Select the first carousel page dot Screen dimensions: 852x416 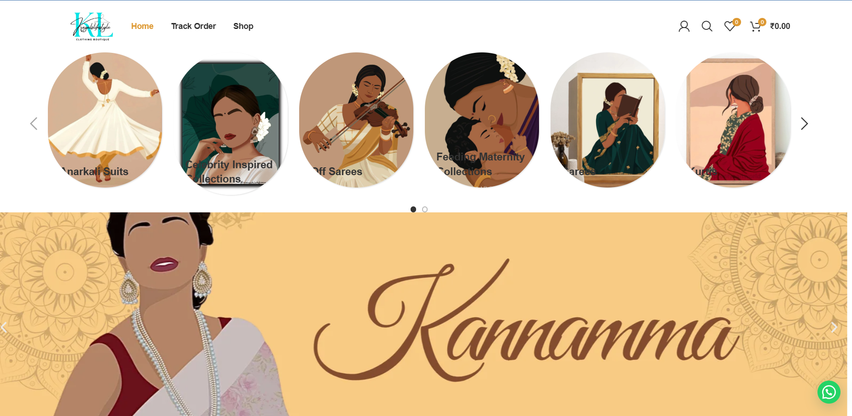pos(413,209)
